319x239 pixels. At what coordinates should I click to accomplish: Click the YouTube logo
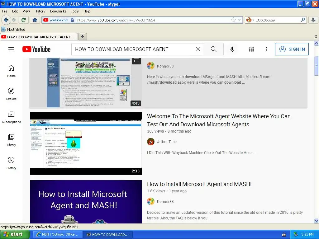(x=36, y=49)
